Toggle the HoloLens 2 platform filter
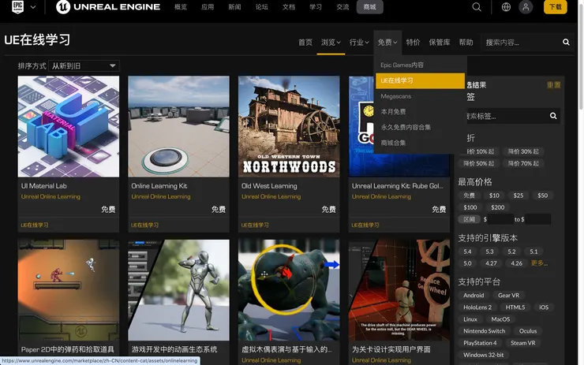This screenshot has width=584, height=365. click(x=477, y=307)
